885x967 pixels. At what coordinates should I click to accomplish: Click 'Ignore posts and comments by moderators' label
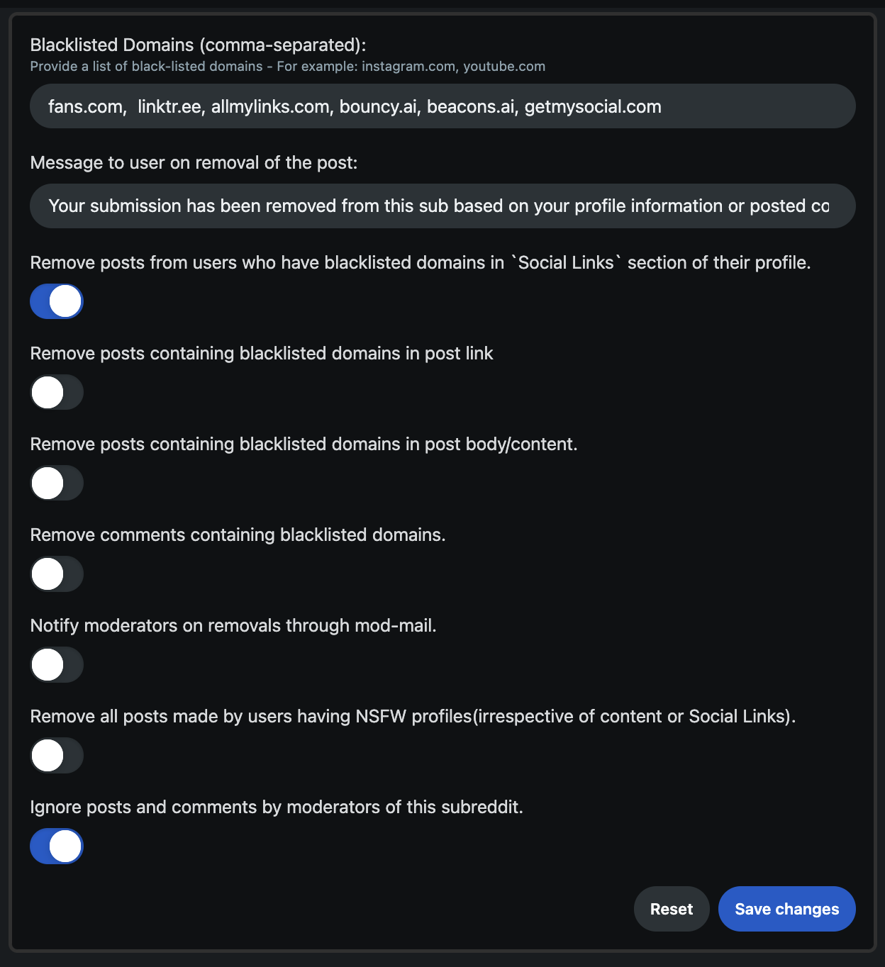click(277, 807)
